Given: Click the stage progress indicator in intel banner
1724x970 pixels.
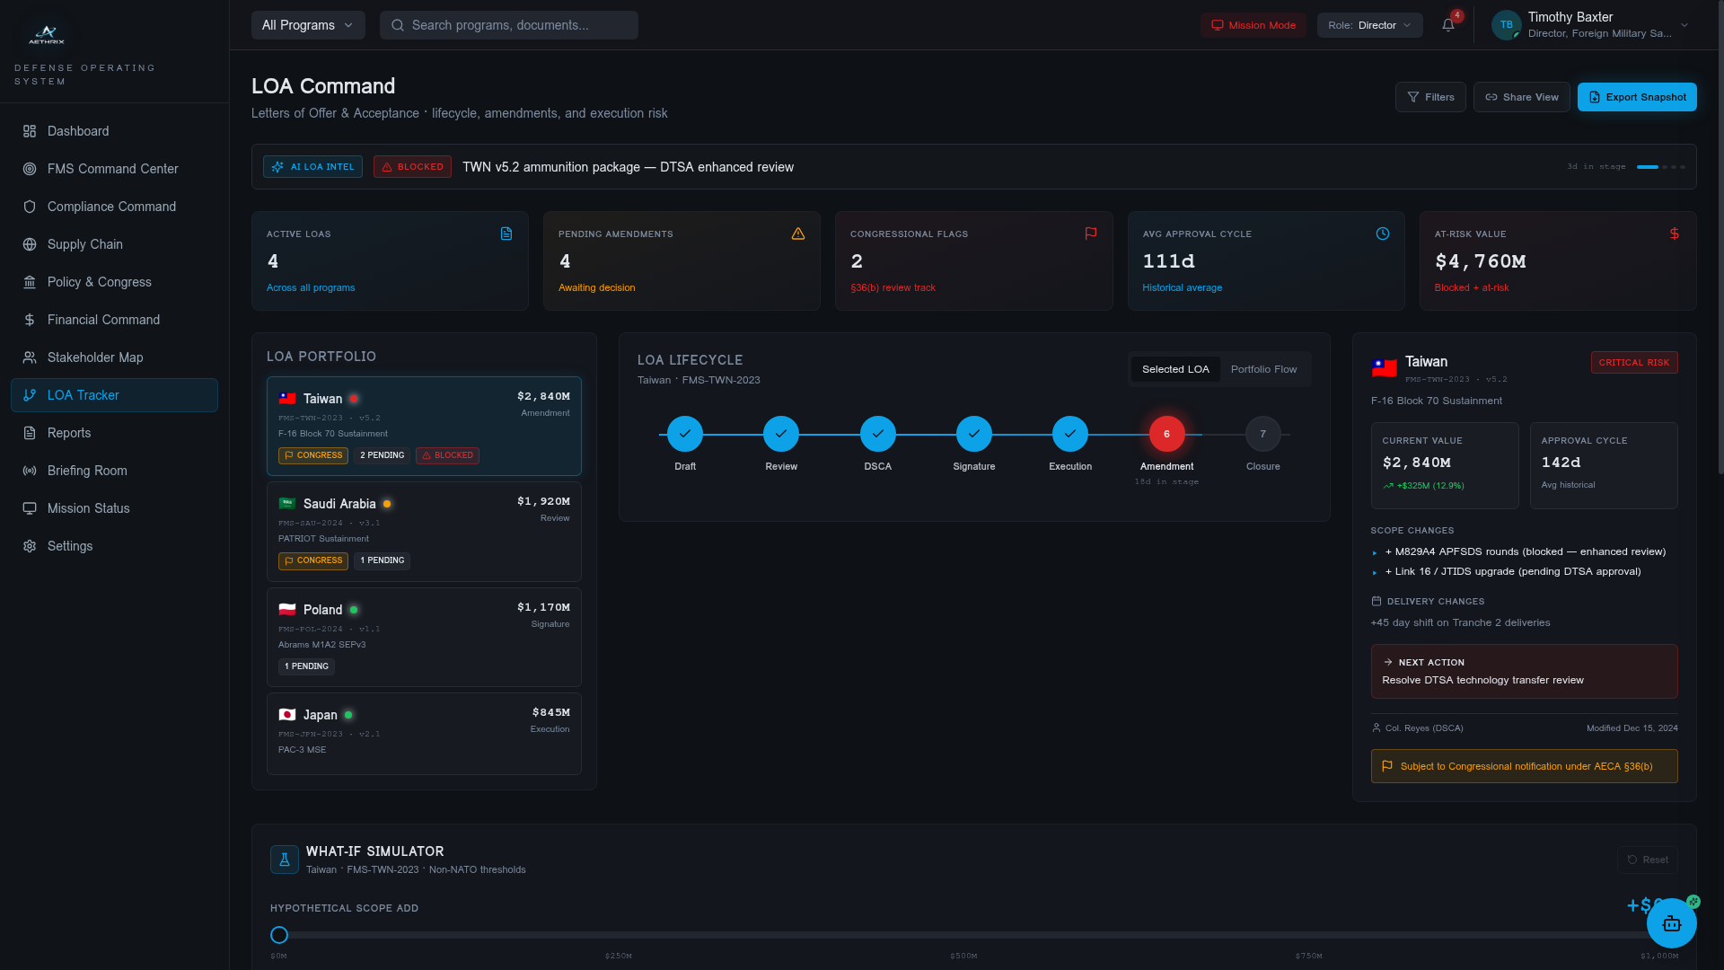Looking at the screenshot, I should [x=1660, y=167].
